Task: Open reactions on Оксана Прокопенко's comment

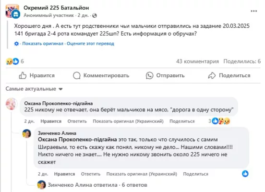Action: pos(219,121)
